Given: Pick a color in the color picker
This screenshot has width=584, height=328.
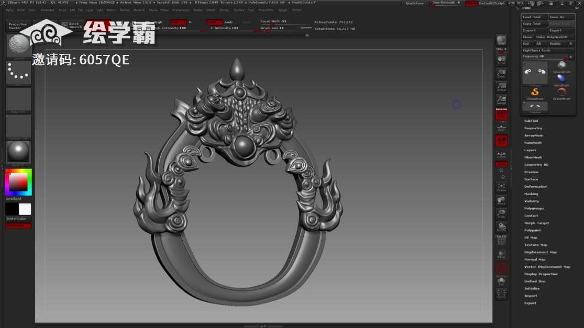Looking at the screenshot, I should [18, 182].
